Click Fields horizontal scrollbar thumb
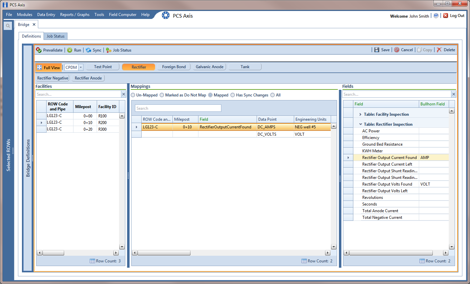 click(391, 253)
